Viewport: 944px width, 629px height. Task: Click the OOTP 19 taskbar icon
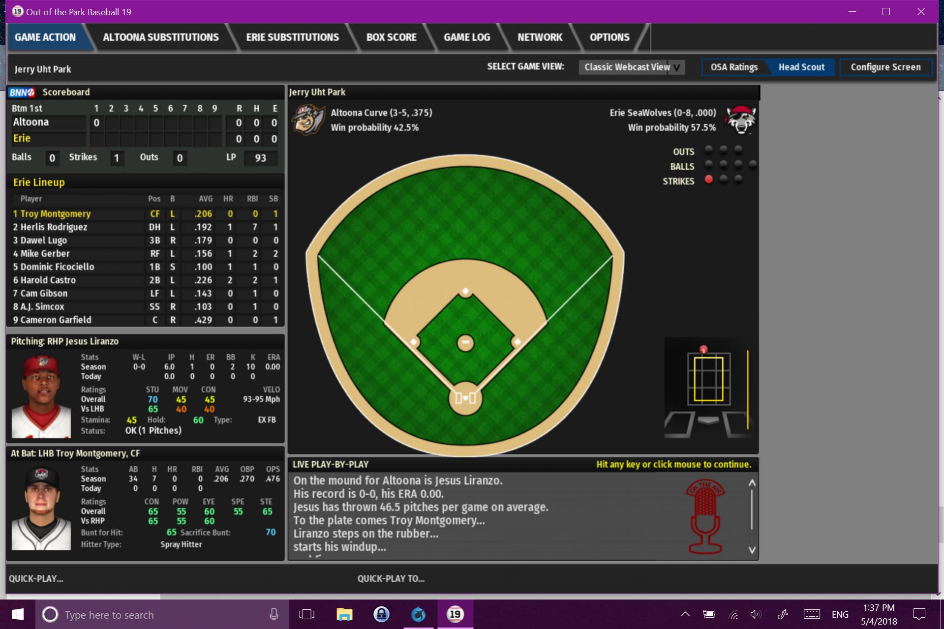[x=455, y=614]
